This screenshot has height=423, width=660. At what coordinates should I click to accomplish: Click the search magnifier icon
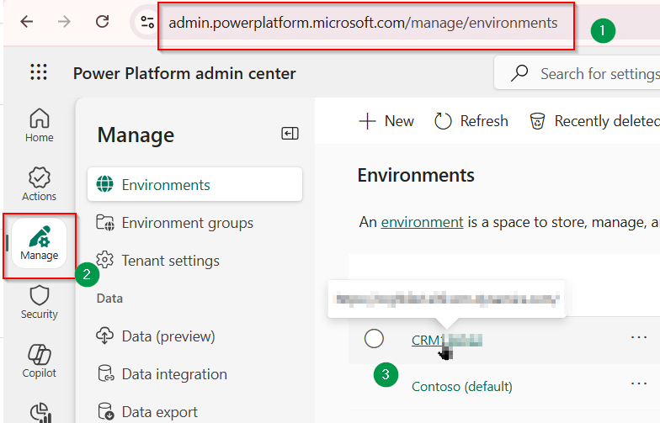click(519, 73)
